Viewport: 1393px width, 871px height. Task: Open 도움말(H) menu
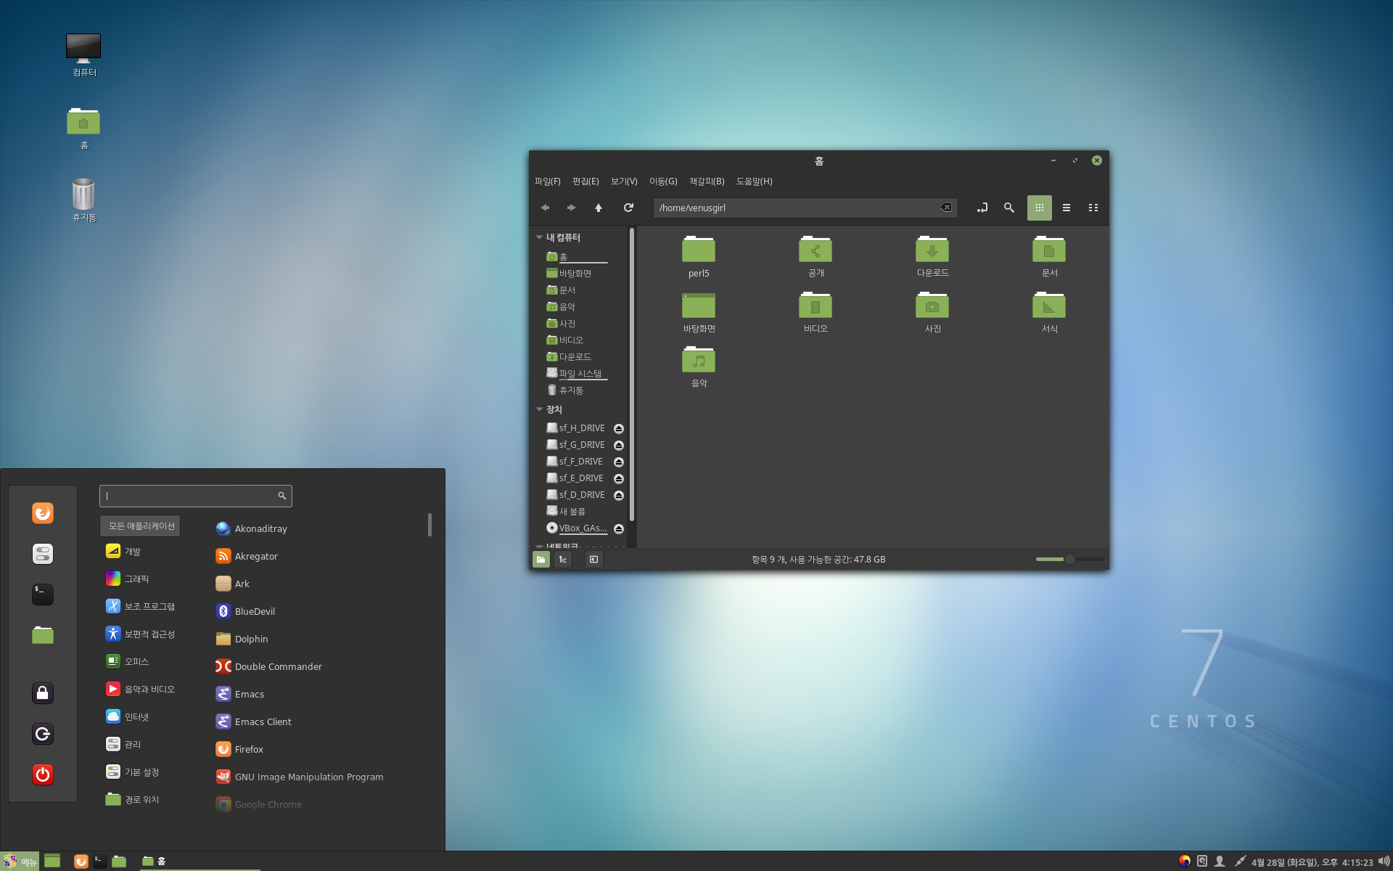click(x=755, y=181)
